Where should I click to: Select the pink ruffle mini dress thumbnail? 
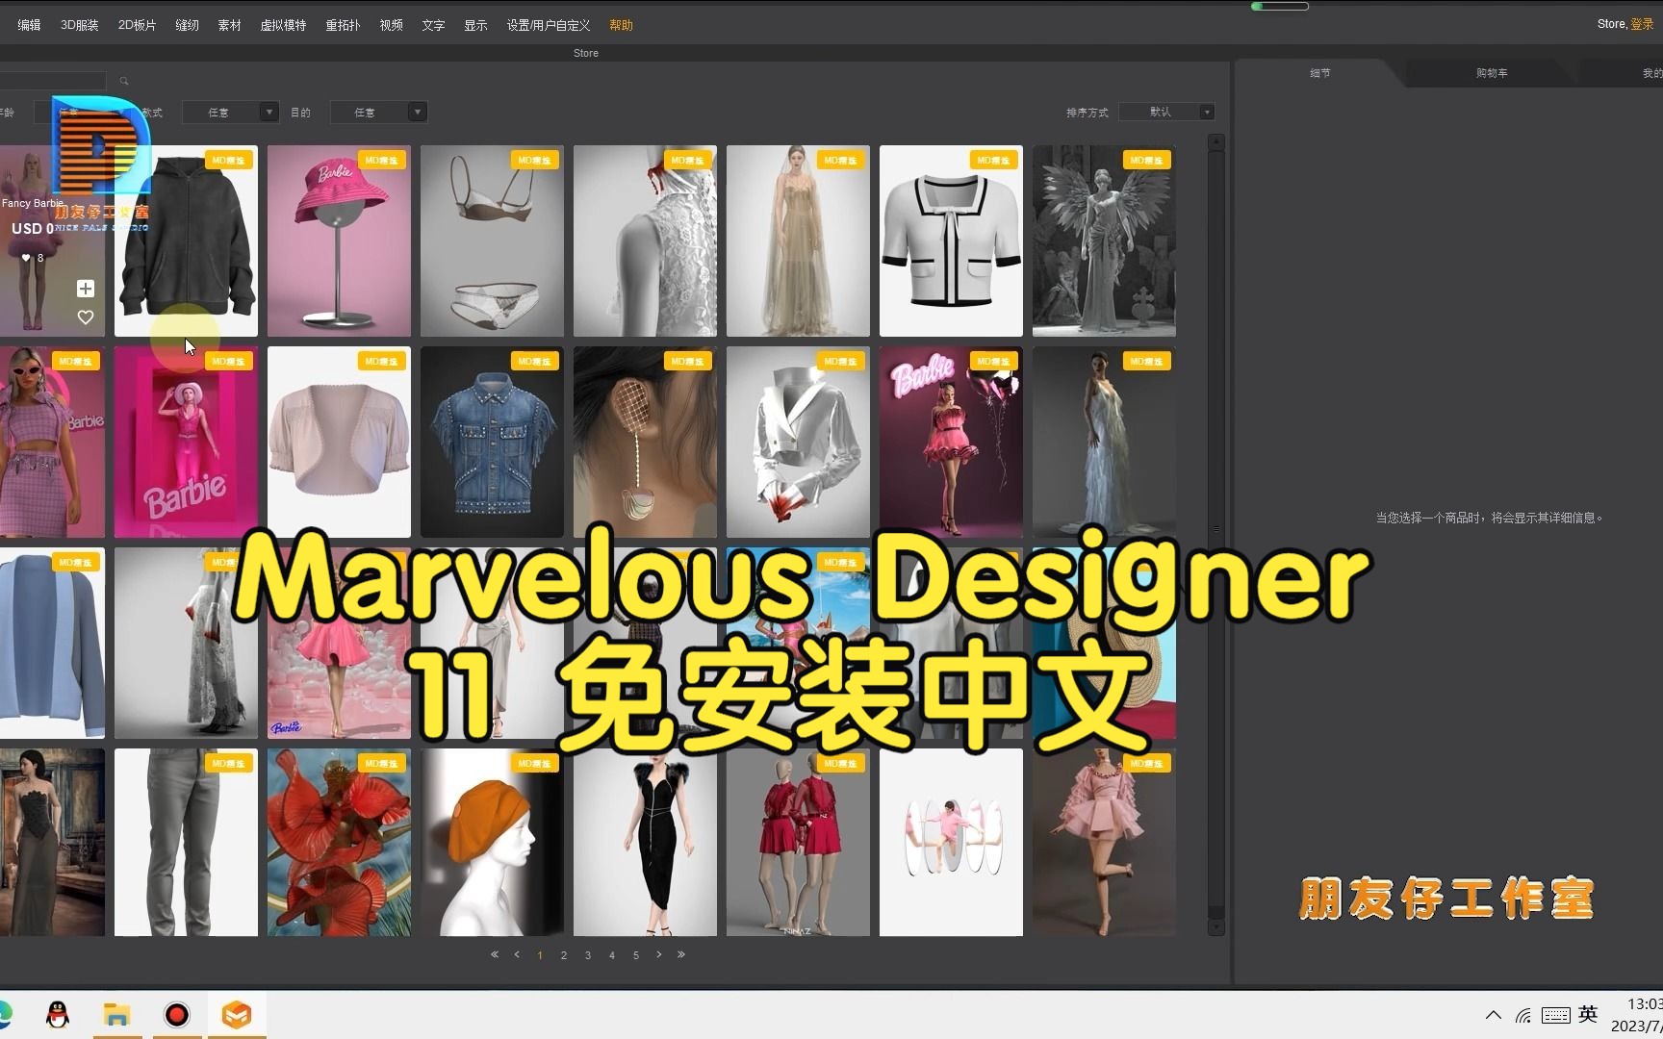click(1104, 842)
